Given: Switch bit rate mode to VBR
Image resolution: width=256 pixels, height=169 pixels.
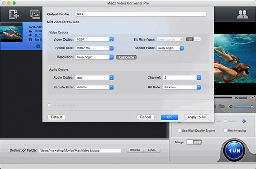Looking at the screenshot, I should click(189, 40).
